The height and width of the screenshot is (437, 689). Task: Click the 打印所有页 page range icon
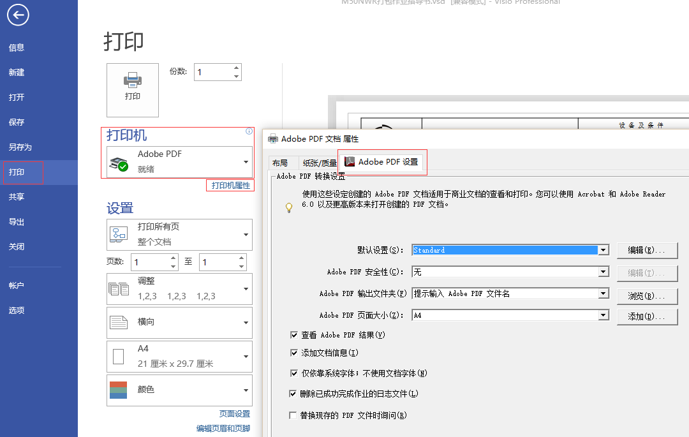click(x=119, y=235)
